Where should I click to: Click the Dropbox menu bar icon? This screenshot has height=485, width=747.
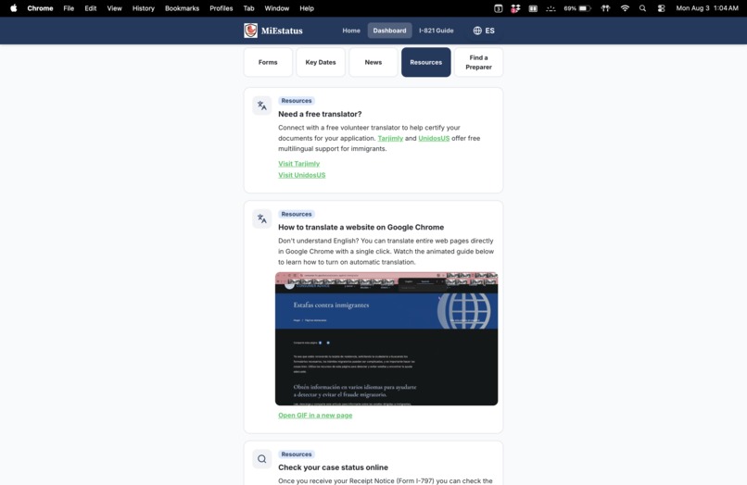pos(515,8)
